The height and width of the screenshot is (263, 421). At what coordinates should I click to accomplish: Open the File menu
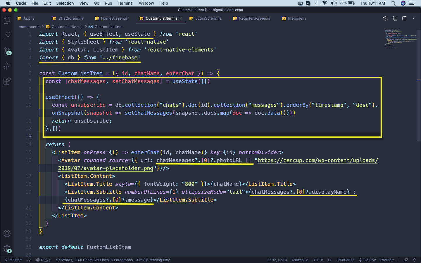[35, 3]
